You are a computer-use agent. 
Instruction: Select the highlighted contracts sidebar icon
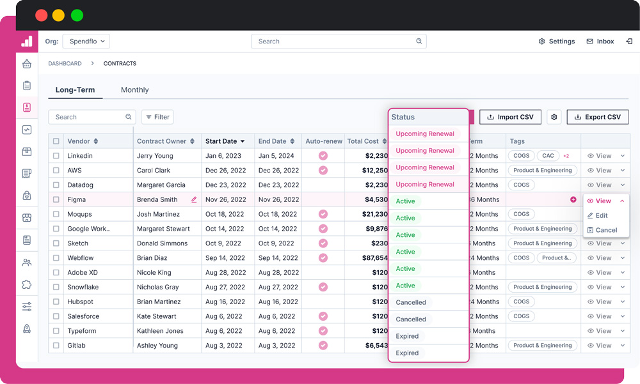(27, 107)
